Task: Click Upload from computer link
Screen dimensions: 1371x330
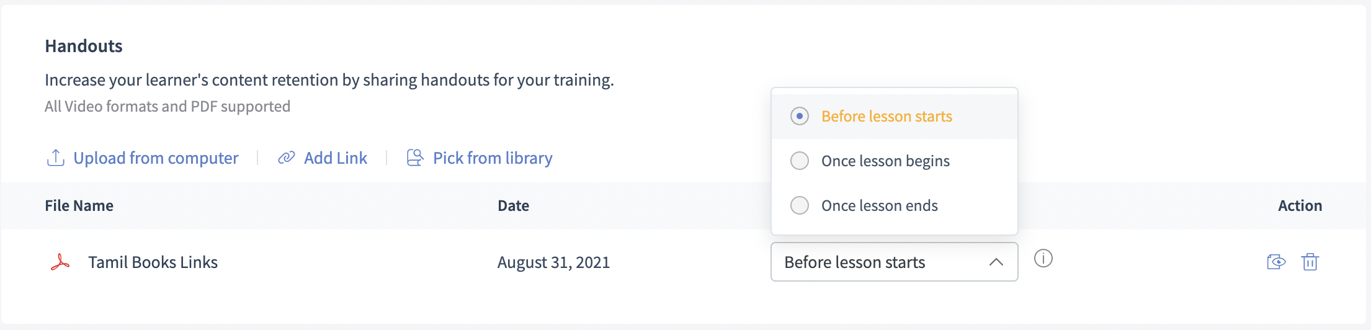Action: 156,158
